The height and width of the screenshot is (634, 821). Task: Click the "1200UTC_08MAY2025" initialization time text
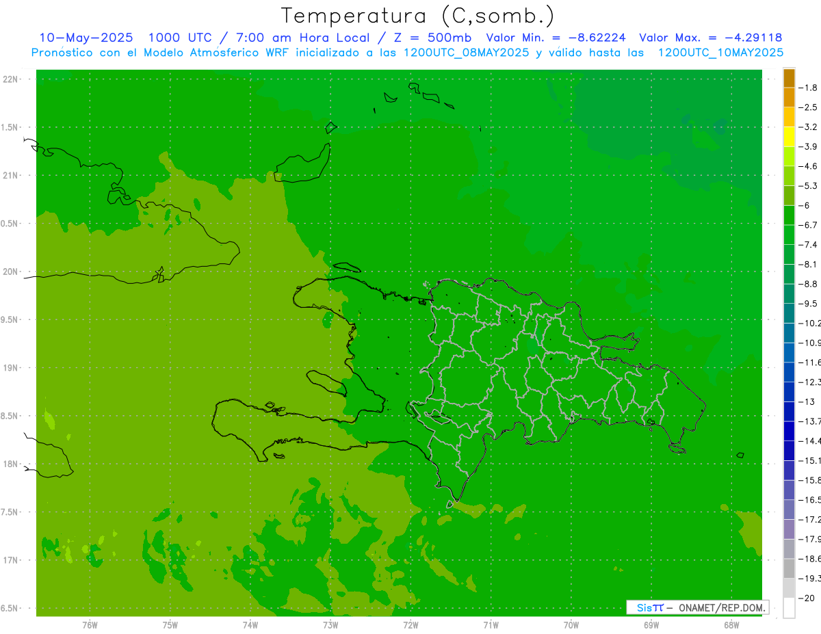click(x=467, y=52)
